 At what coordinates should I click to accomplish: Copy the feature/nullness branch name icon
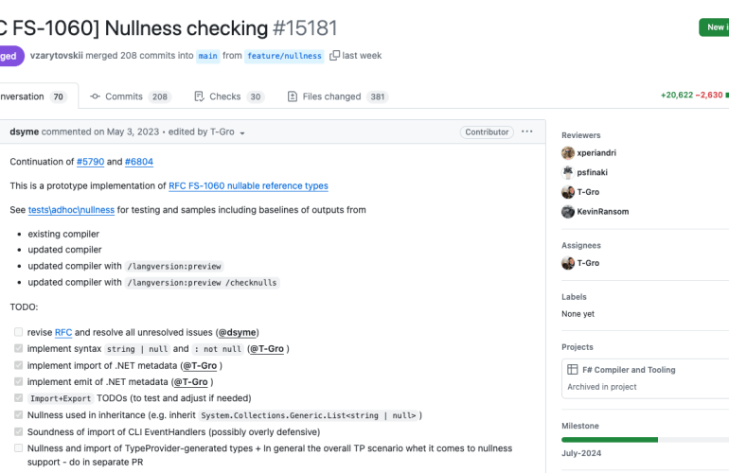pos(334,56)
